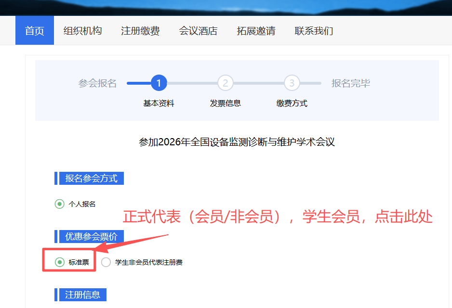Select the 基本资料 step label
This screenshot has width=452, height=308.
point(159,103)
